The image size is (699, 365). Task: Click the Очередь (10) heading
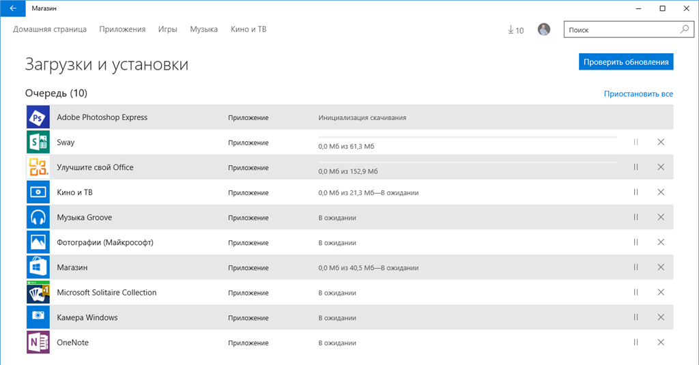coord(56,93)
